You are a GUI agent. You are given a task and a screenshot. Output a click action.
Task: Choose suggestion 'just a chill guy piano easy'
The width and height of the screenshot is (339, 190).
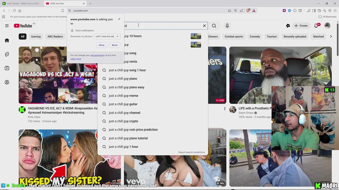pyautogui.click(x=153, y=87)
